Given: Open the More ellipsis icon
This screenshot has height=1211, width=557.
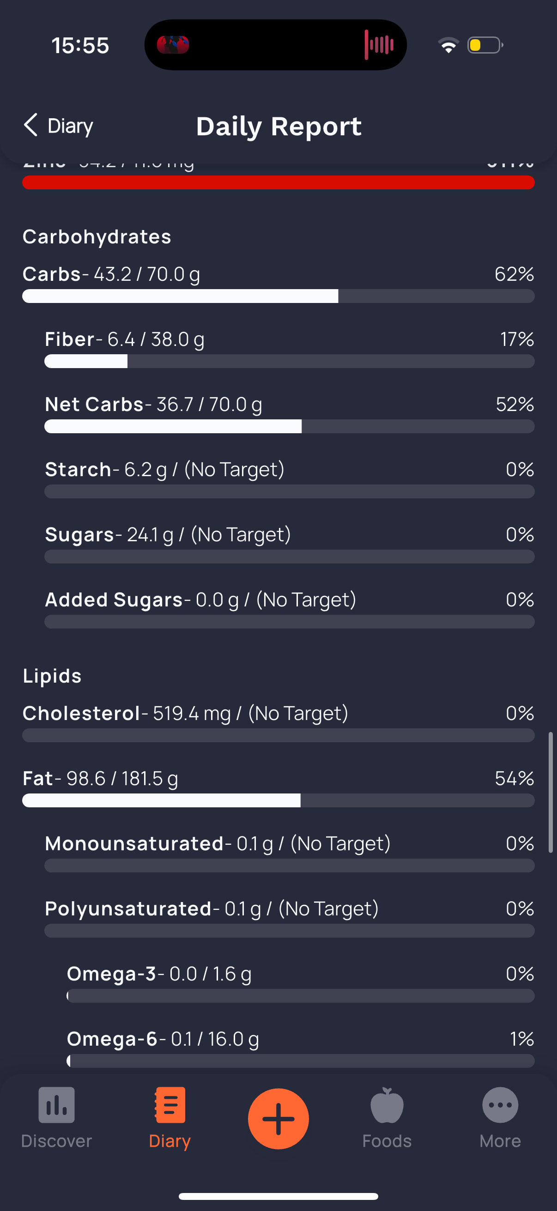Looking at the screenshot, I should [x=500, y=1105].
